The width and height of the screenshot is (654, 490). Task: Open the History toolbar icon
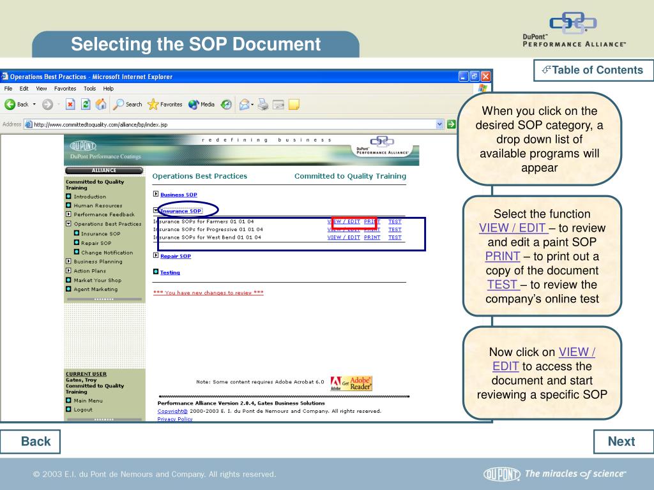(226, 105)
